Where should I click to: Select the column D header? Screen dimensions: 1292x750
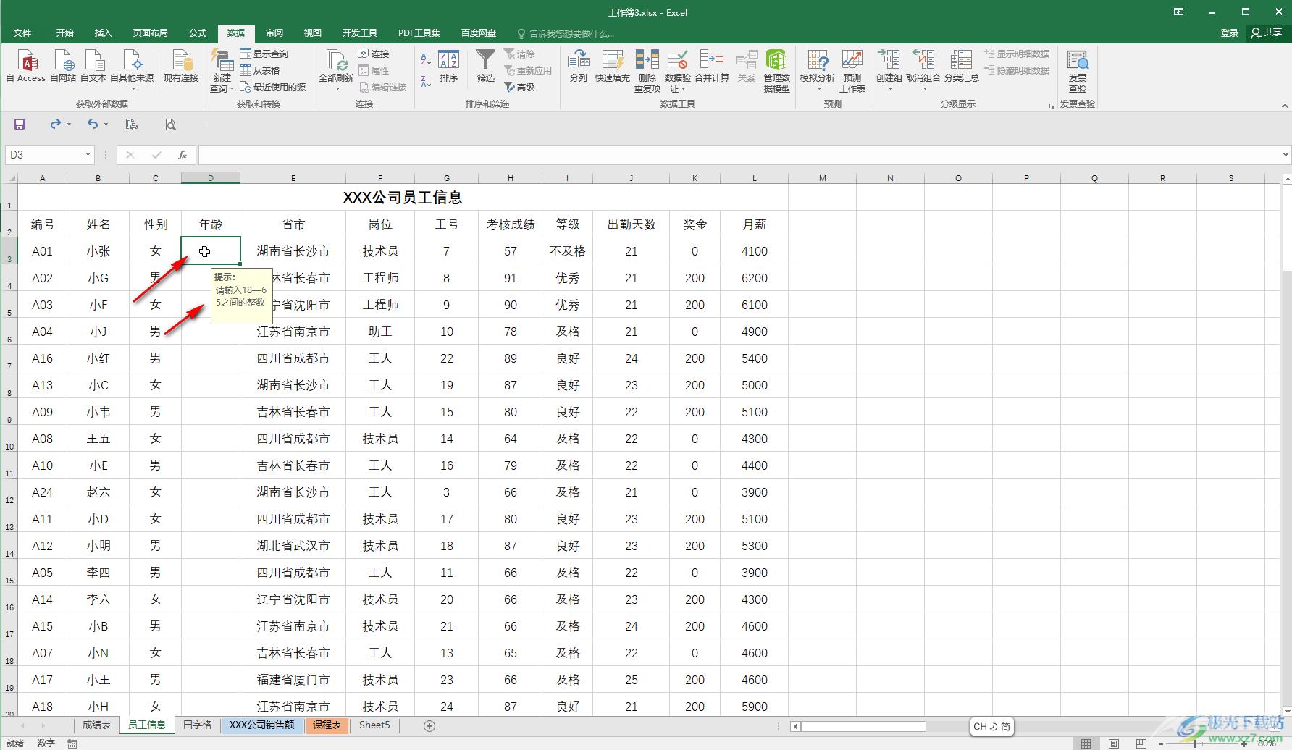[x=211, y=178]
